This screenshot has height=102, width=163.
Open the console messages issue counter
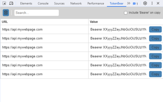[135, 4]
